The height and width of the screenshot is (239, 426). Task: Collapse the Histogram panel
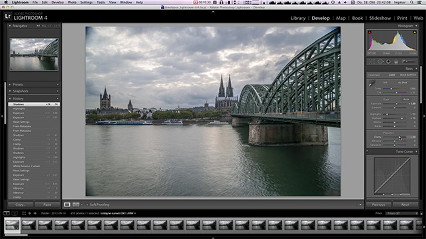click(416, 26)
